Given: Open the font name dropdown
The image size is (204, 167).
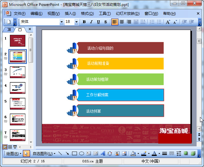Looking at the screenshot, I should click(62, 22).
